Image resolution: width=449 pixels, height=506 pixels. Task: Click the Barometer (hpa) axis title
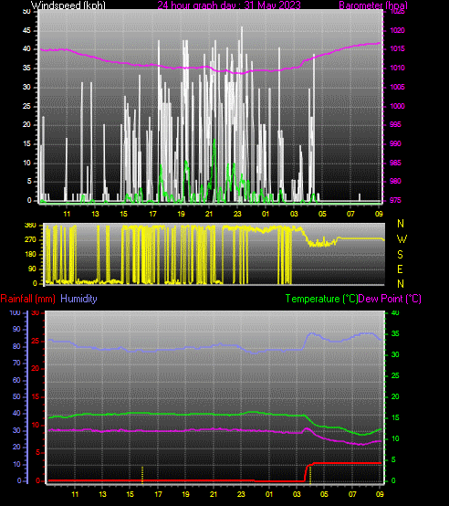click(x=373, y=5)
